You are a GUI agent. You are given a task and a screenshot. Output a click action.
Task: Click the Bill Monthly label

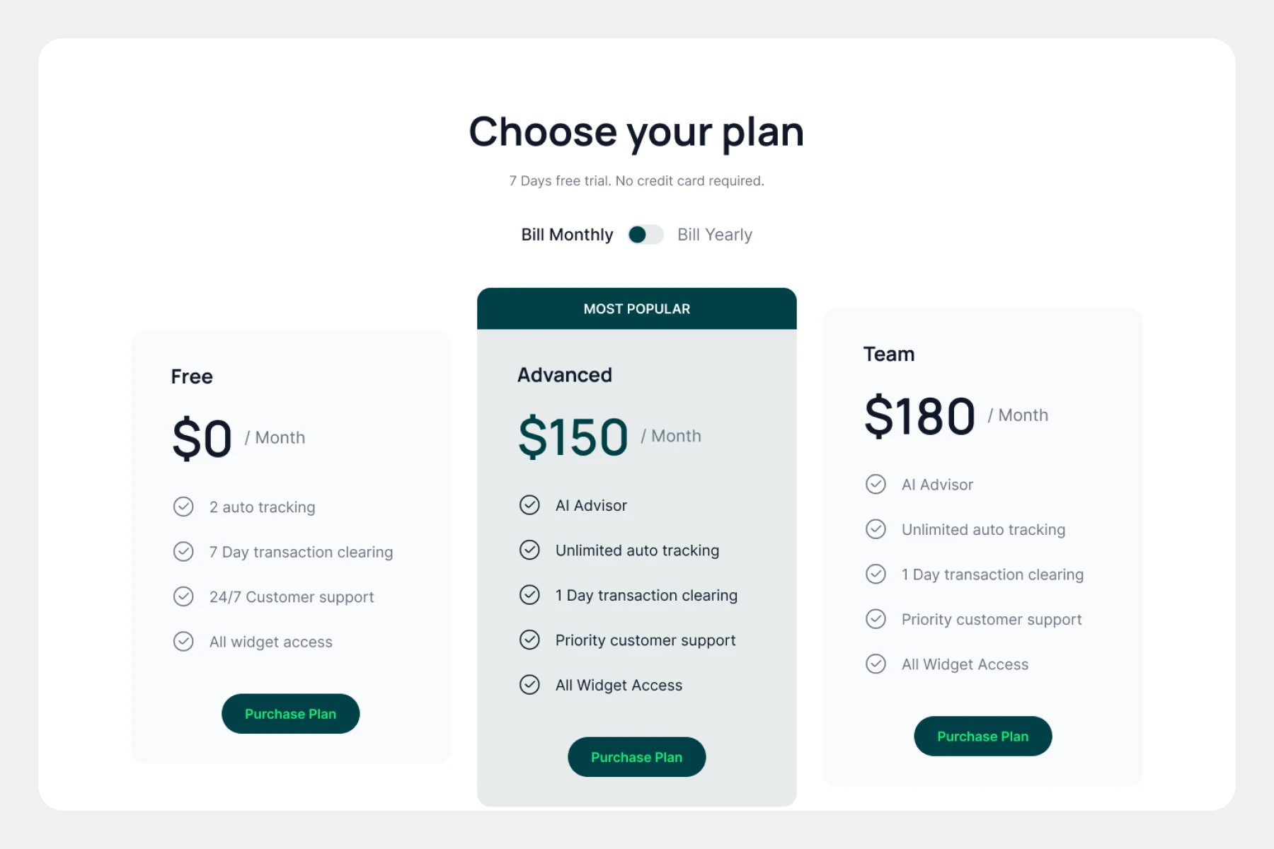pos(567,235)
